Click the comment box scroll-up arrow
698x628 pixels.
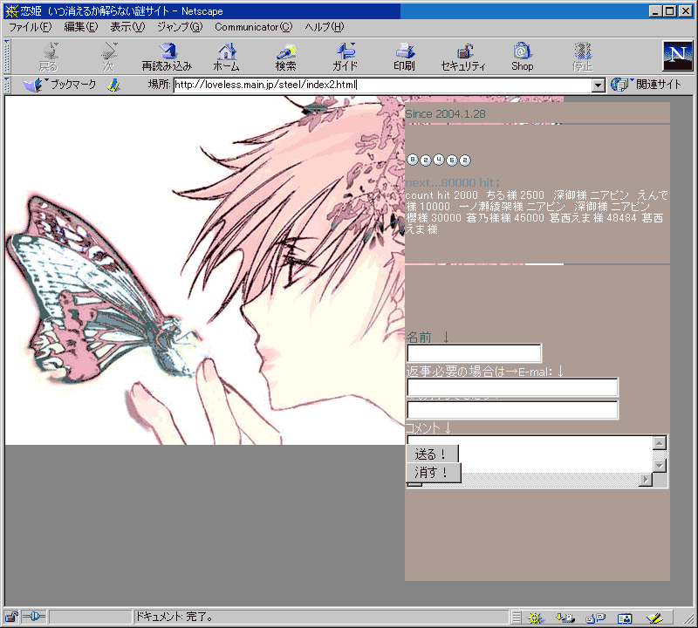click(660, 443)
